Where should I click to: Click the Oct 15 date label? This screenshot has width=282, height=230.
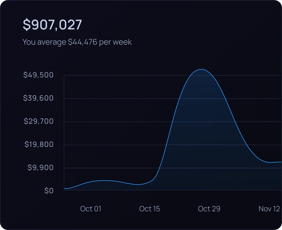pos(150,209)
